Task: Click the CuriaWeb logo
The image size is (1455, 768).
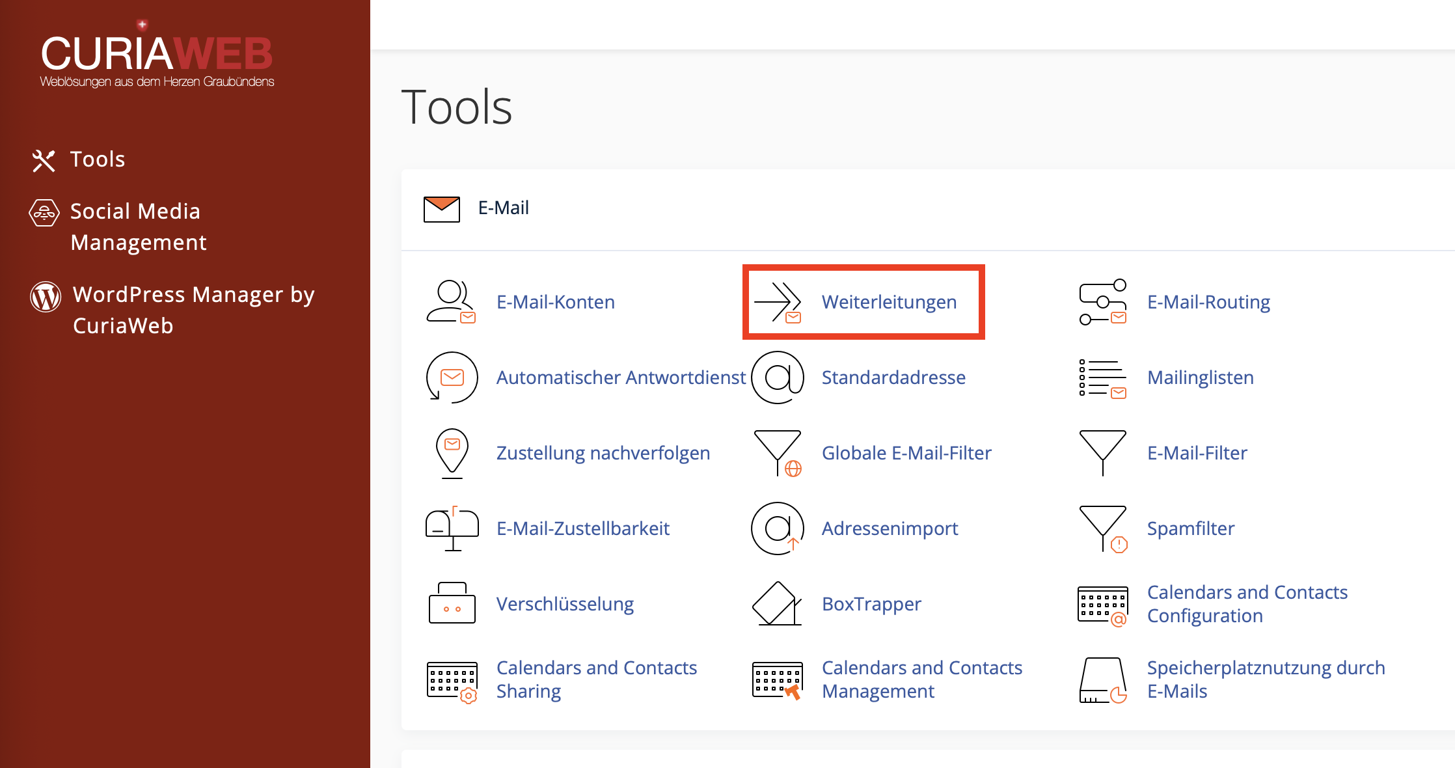Action: (x=157, y=55)
